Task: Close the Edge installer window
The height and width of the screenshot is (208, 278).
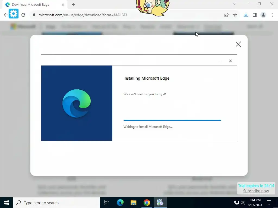Action: 230,61
